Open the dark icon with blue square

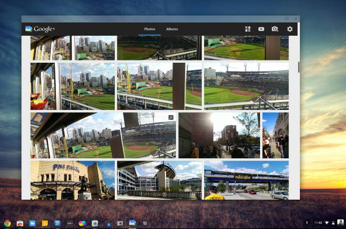pos(107,223)
